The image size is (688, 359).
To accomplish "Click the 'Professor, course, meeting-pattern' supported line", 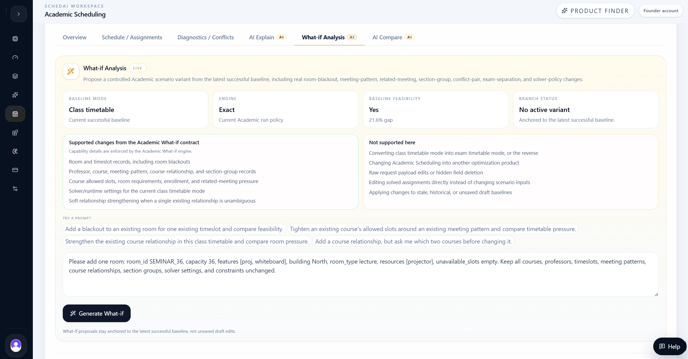I will pyautogui.click(x=162, y=172).
